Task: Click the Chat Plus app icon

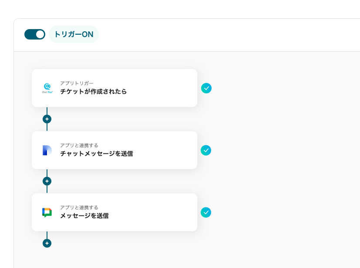Action: [47, 88]
